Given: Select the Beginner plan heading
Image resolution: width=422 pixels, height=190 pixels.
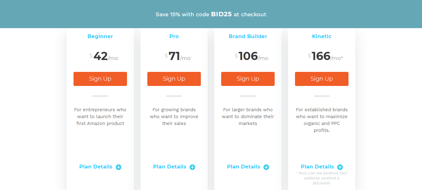Looking at the screenshot, I should 100,36.
